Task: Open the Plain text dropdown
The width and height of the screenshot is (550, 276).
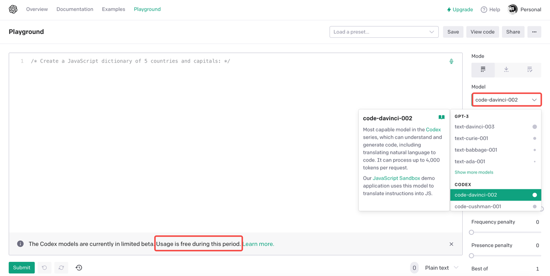Action: 441,268
